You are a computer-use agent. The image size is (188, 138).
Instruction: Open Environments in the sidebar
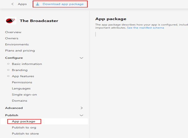(x=17, y=44)
